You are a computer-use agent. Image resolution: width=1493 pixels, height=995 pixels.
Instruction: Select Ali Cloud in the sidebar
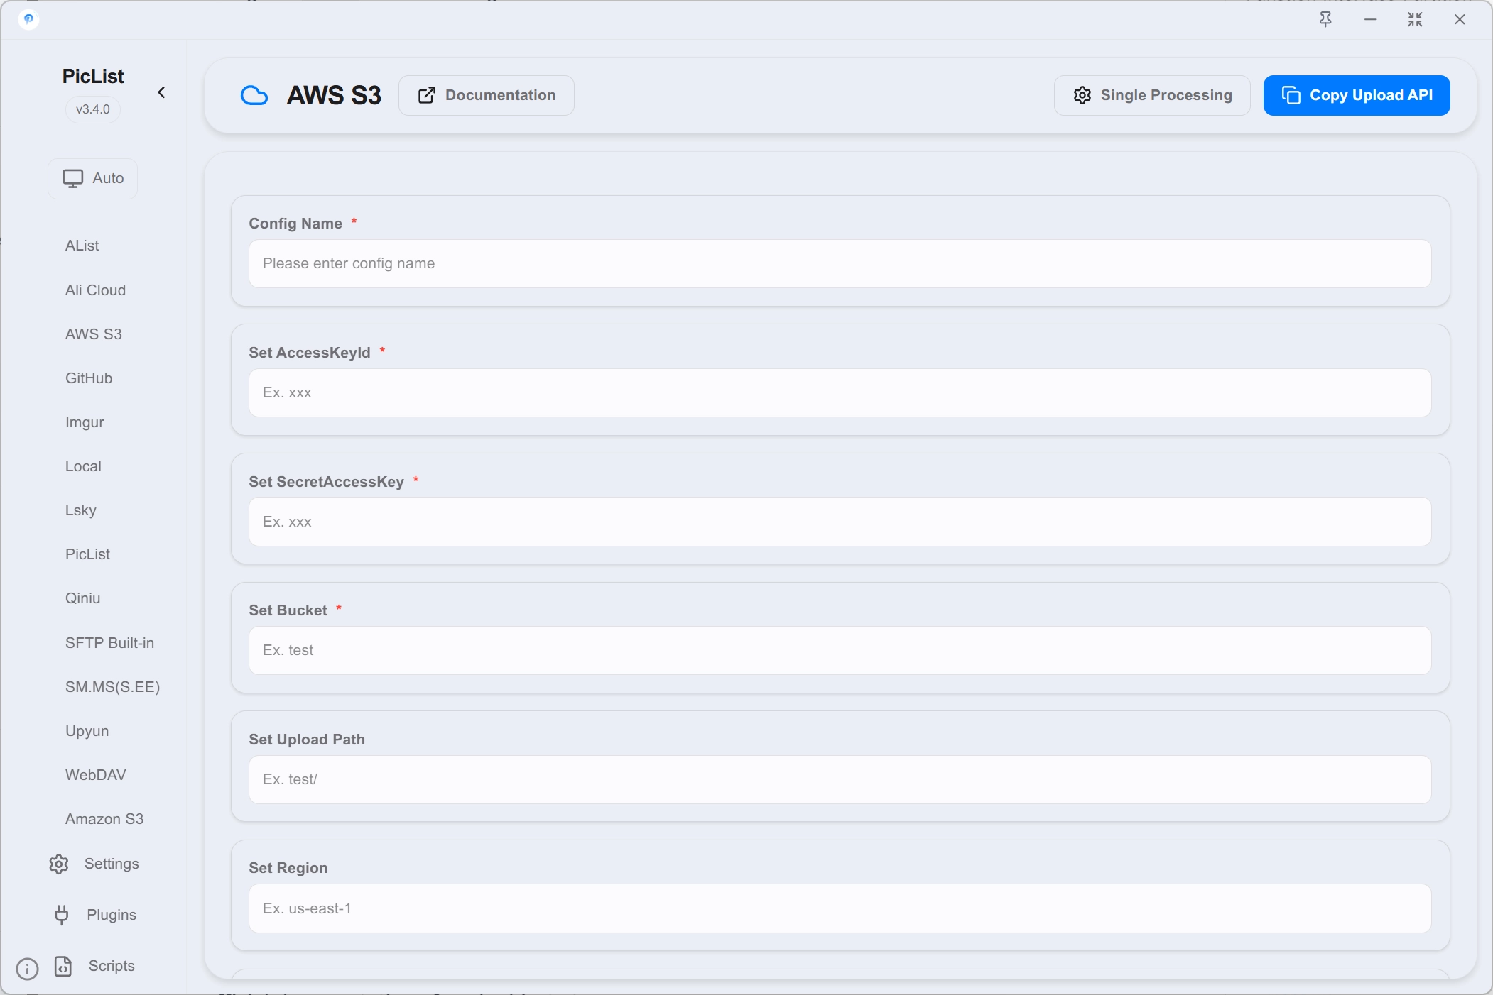[x=96, y=290]
